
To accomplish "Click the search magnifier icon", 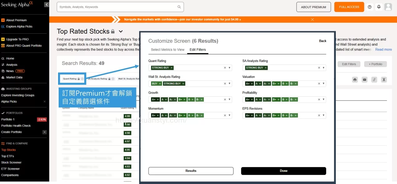I will tap(179, 7).
